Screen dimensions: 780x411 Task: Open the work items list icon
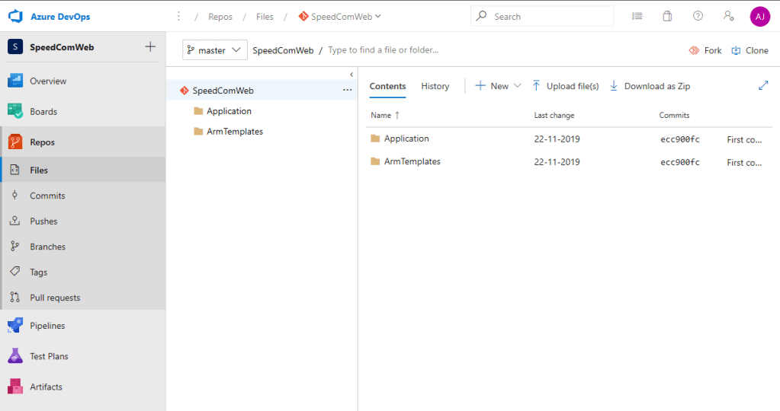[637, 16]
